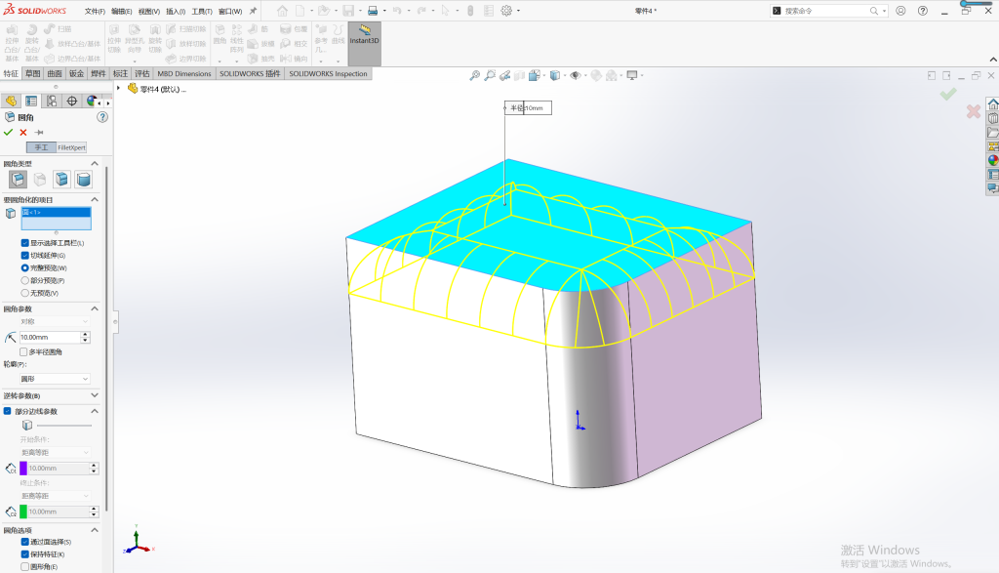Image resolution: width=999 pixels, height=573 pixels.
Task: Select the 手工 manual mode button
Action: 41,147
